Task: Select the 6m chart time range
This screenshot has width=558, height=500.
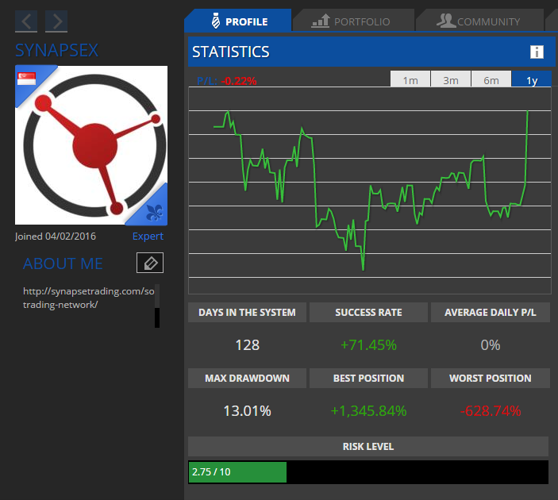Action: pos(491,80)
